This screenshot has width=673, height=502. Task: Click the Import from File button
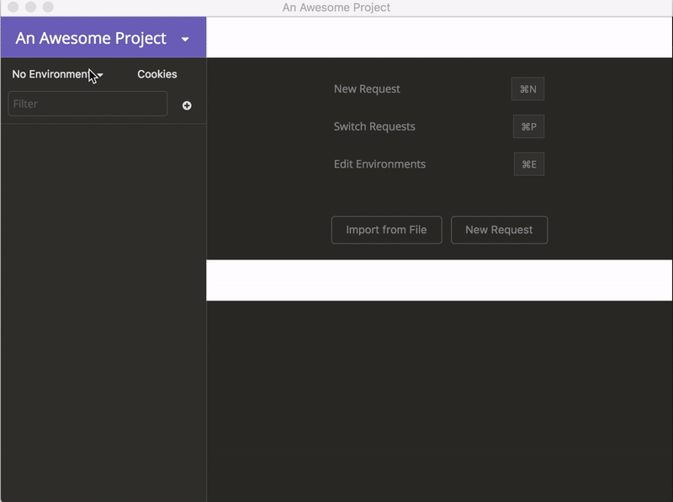click(386, 230)
